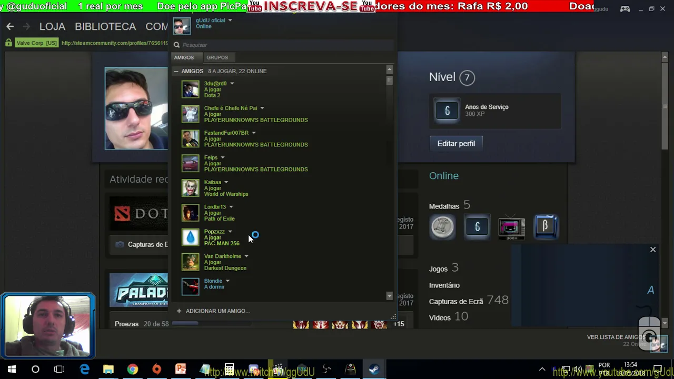Open dropdown arrow next to Blondie

[227, 281]
